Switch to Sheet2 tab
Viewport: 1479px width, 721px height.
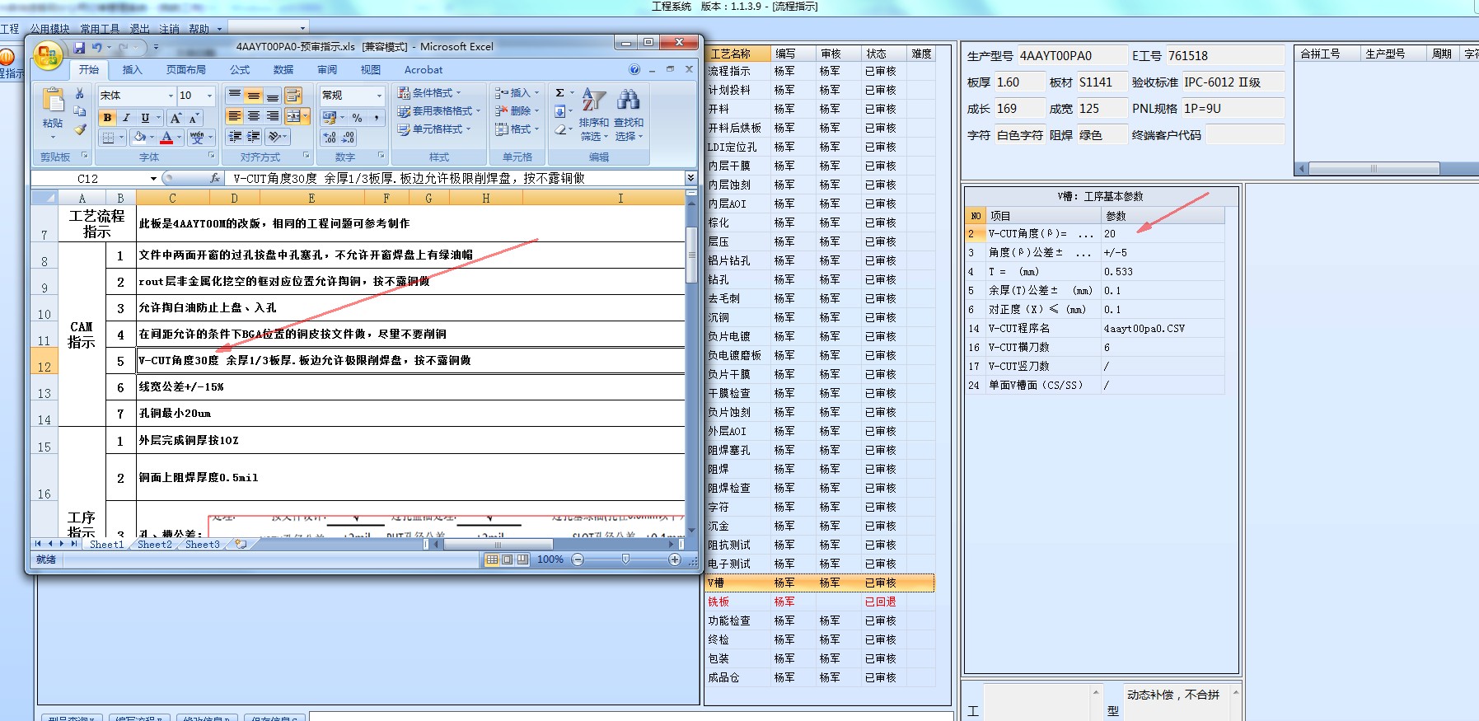155,545
